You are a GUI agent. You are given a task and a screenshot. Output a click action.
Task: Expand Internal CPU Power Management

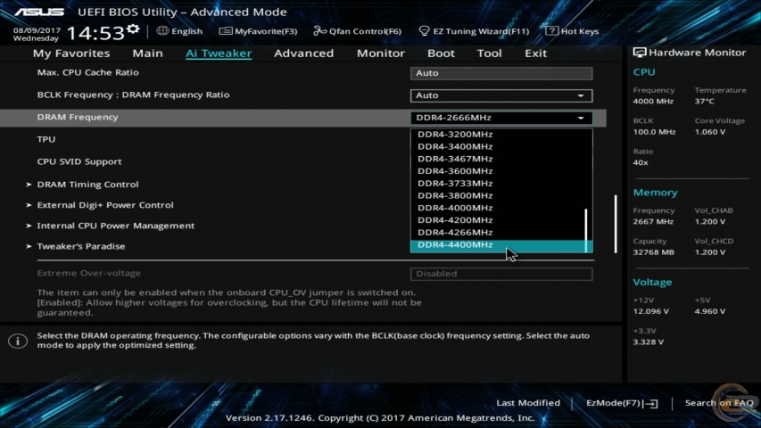tap(115, 226)
